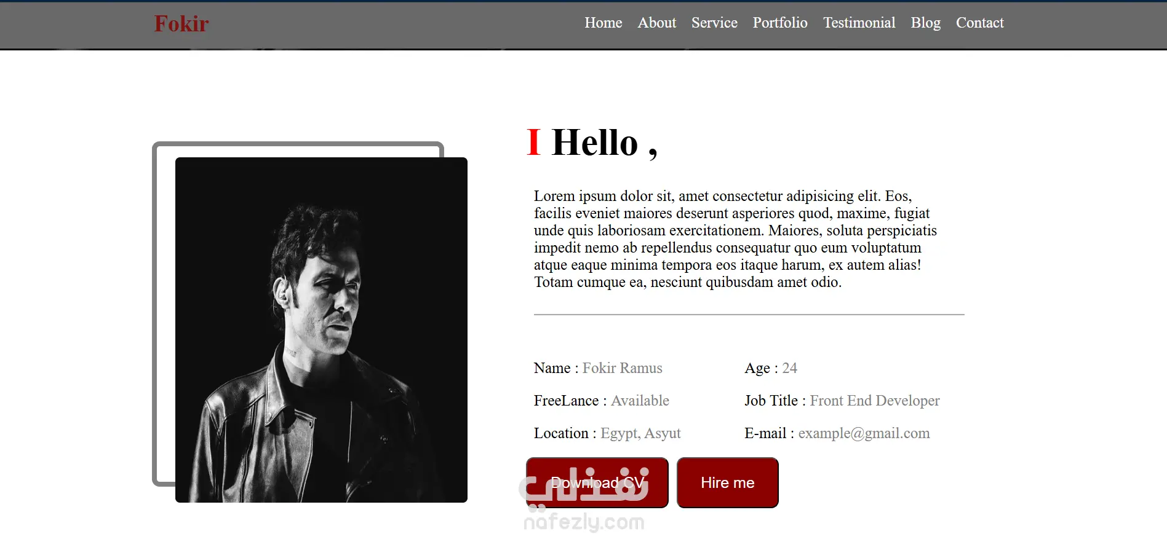Open the About section link
This screenshot has width=1167, height=534.
pos(656,23)
